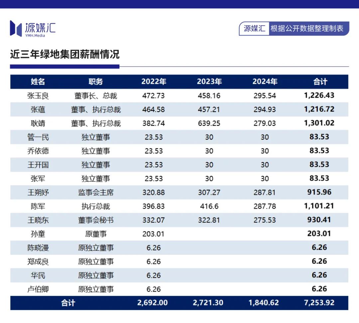Click the total 1,301.02

point(319,123)
